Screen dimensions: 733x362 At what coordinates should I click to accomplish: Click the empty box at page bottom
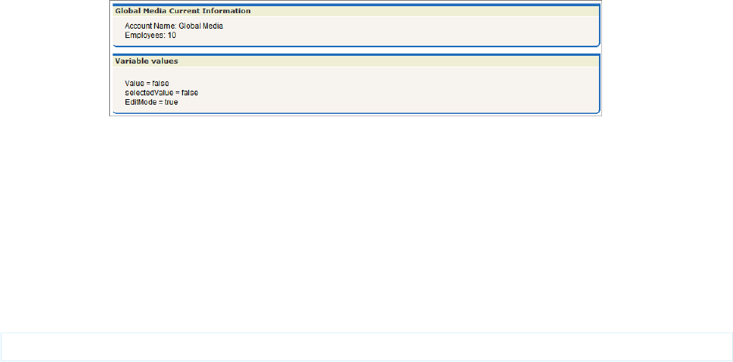[366, 347]
